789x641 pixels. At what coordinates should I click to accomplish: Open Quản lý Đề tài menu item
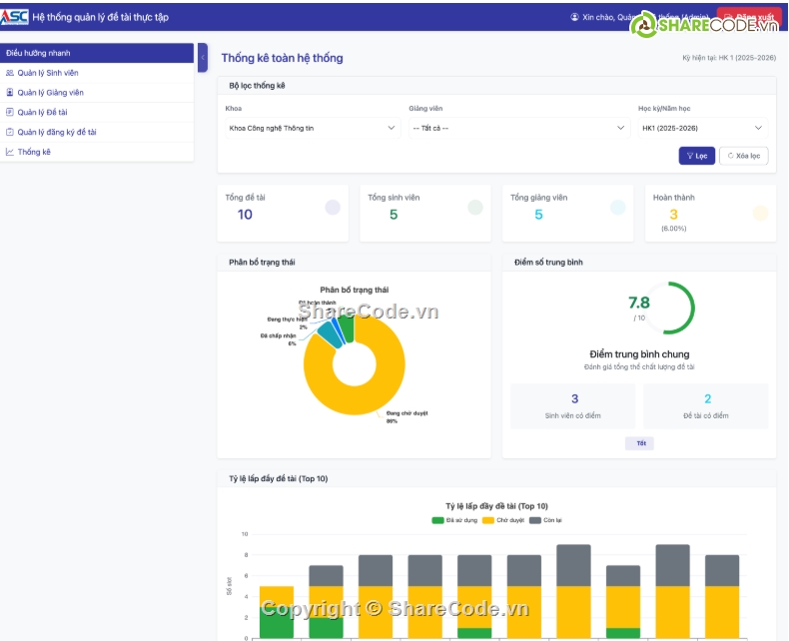click(42, 113)
